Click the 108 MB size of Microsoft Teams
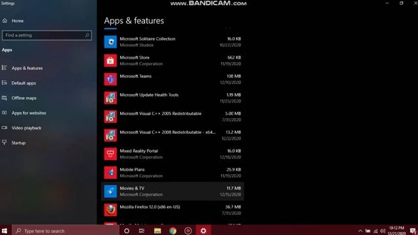The width and height of the screenshot is (418, 235). coord(234,76)
